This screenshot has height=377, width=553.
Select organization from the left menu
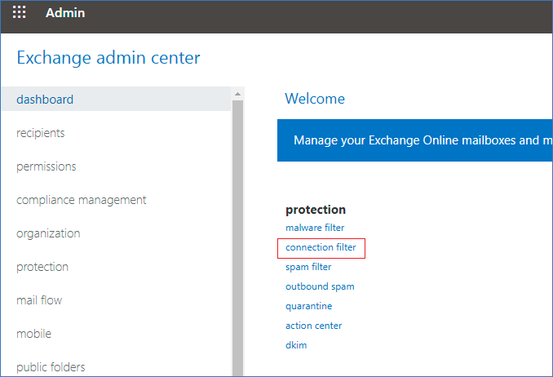tap(48, 233)
